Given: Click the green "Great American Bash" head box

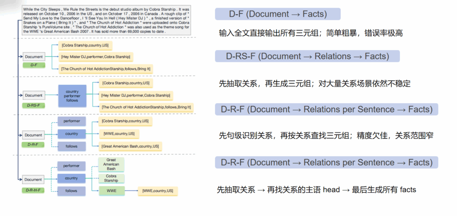Looking at the screenshot, I should (x=111, y=164).
